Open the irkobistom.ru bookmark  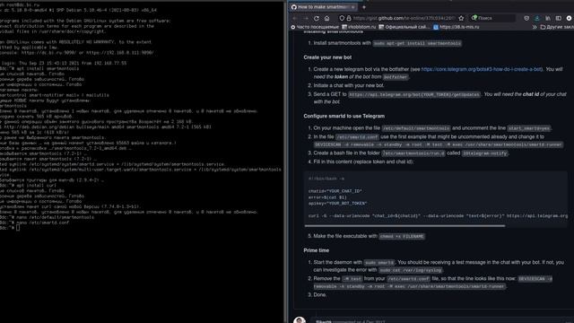[x=359, y=27]
